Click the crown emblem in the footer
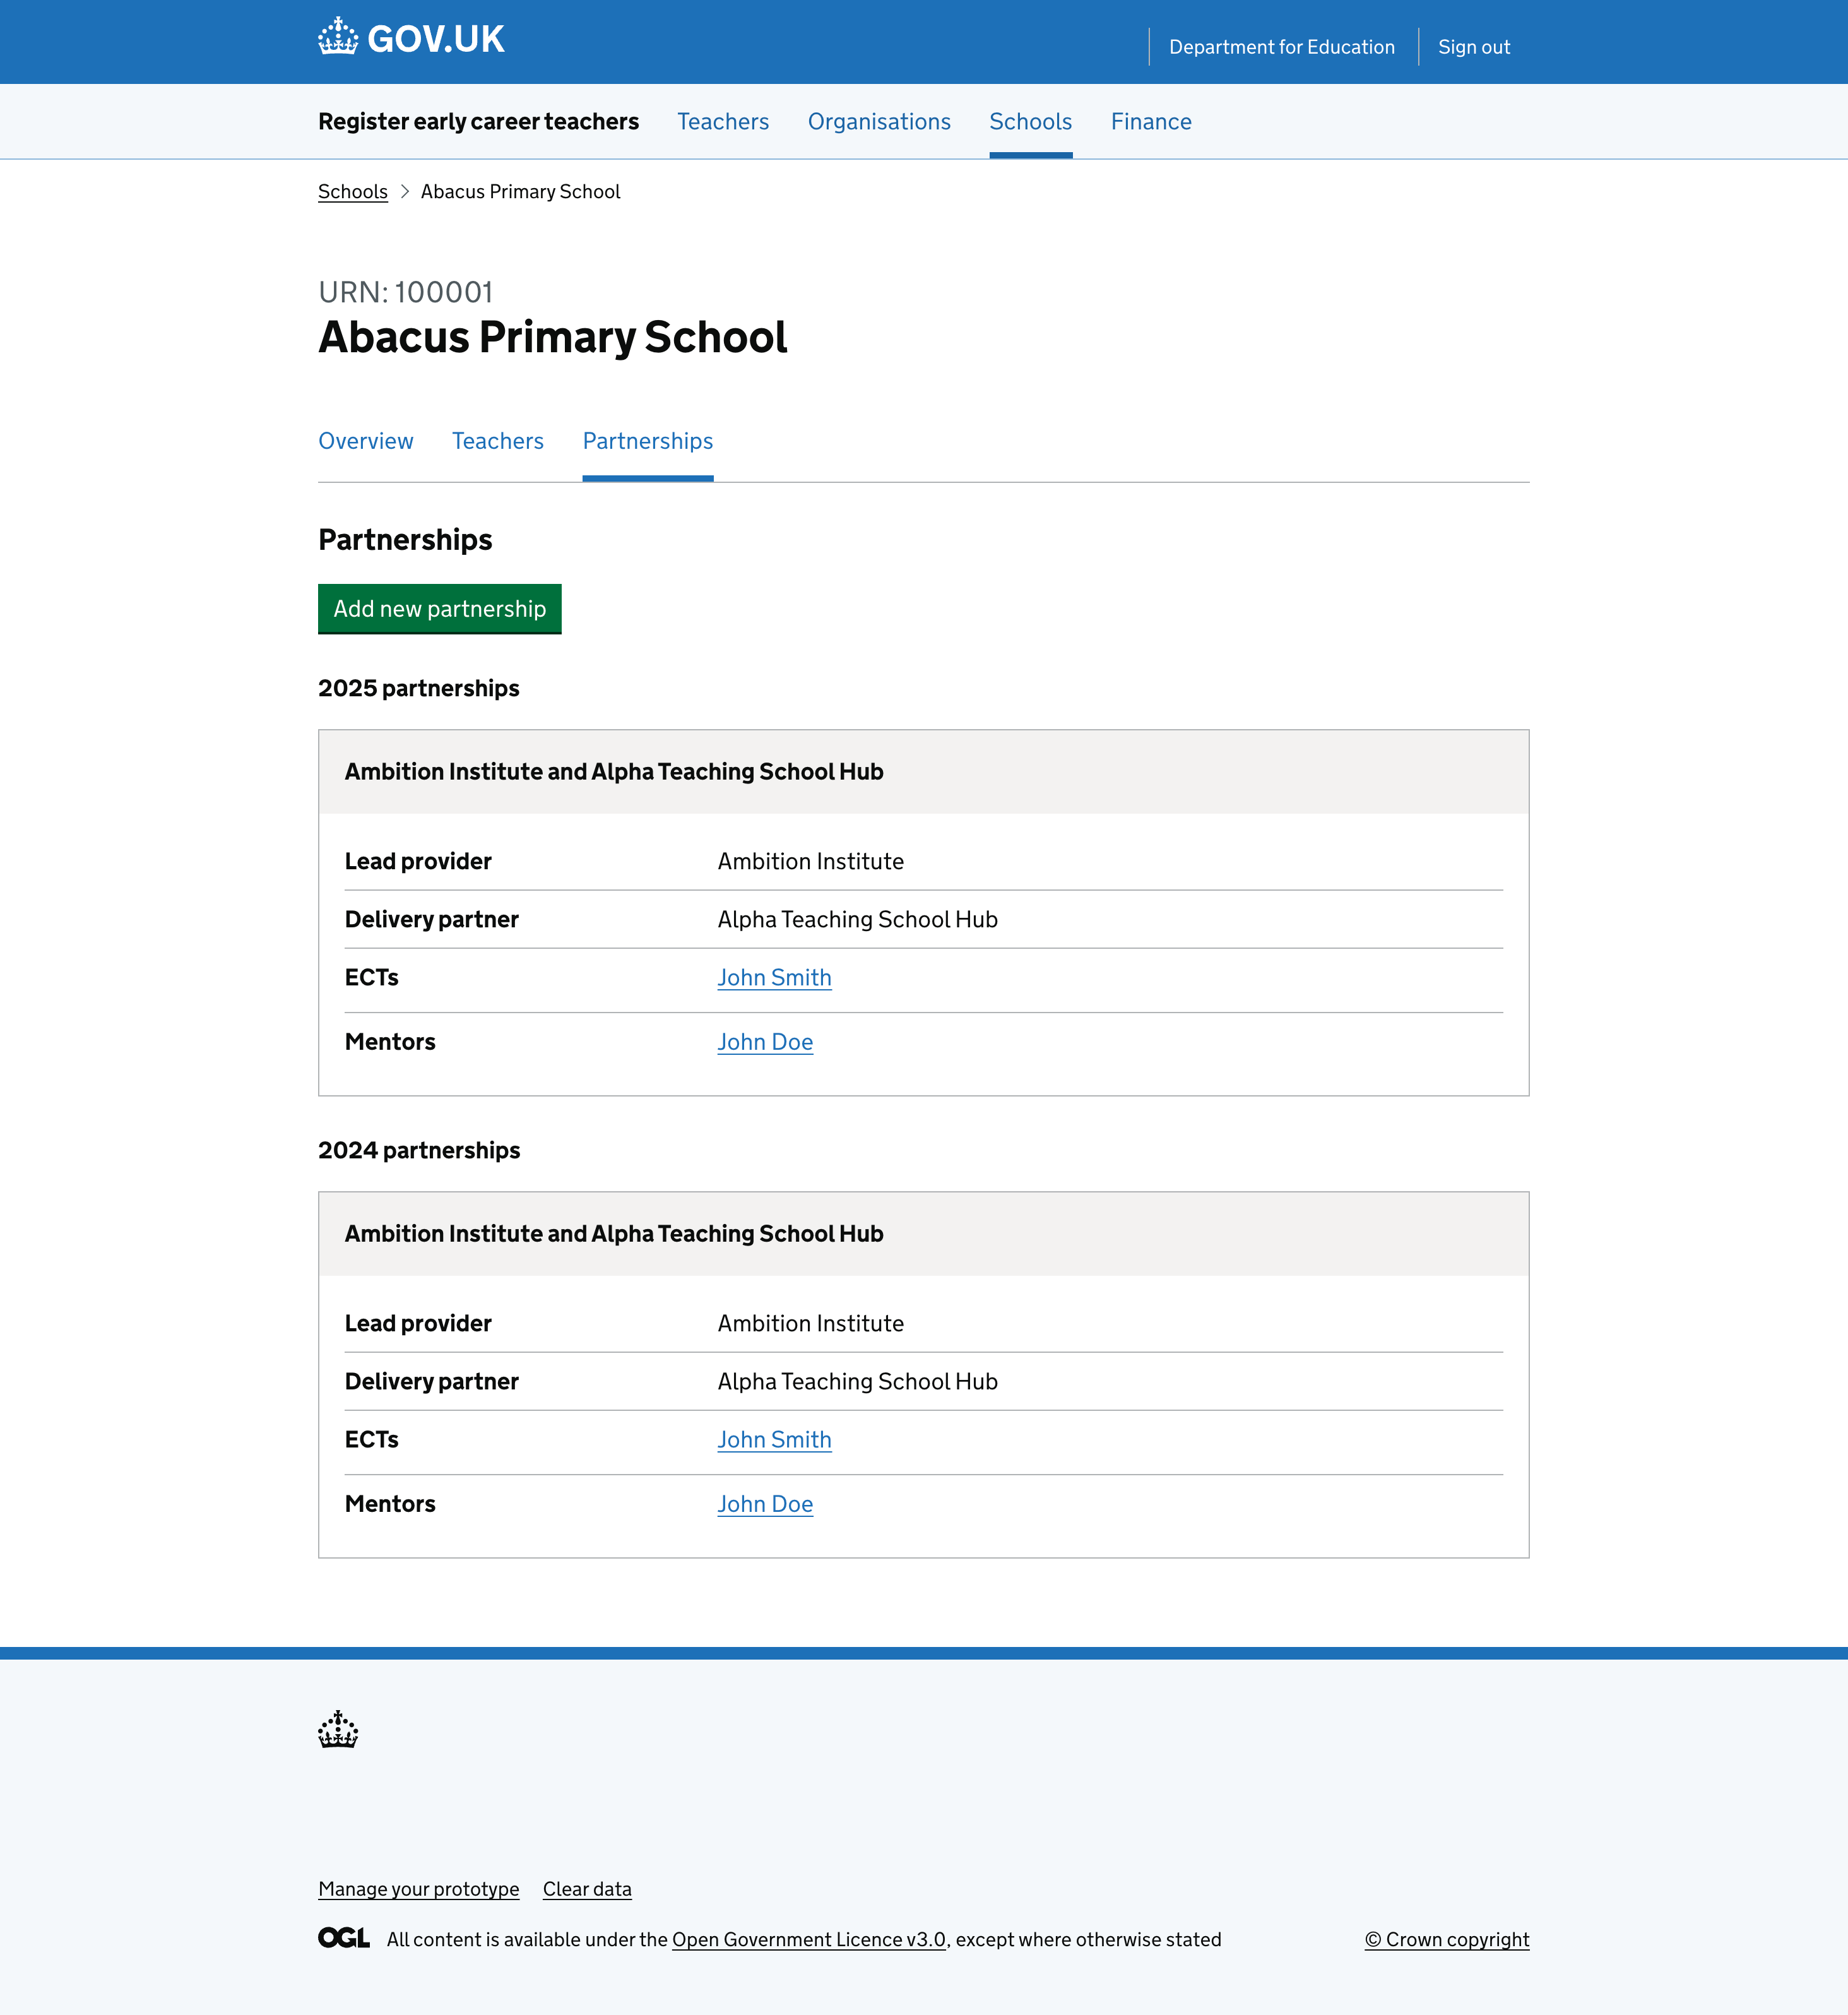Screen dimensions: 1848x2015 (x=337, y=1729)
